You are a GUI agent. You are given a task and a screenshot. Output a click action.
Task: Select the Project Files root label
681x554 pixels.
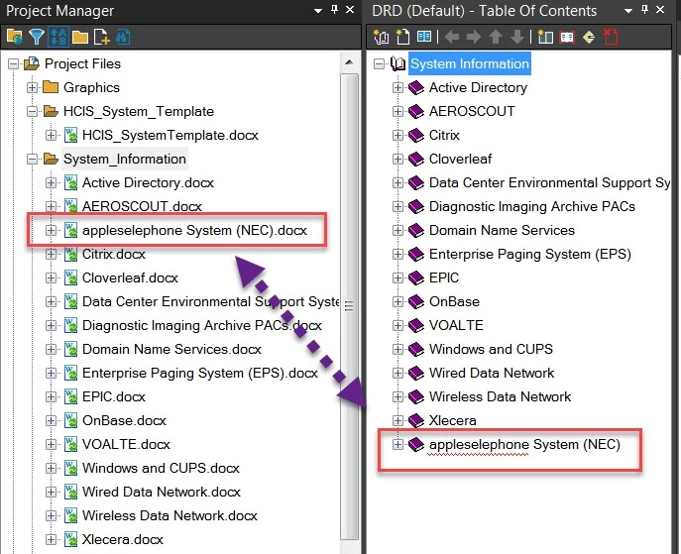[x=82, y=63]
